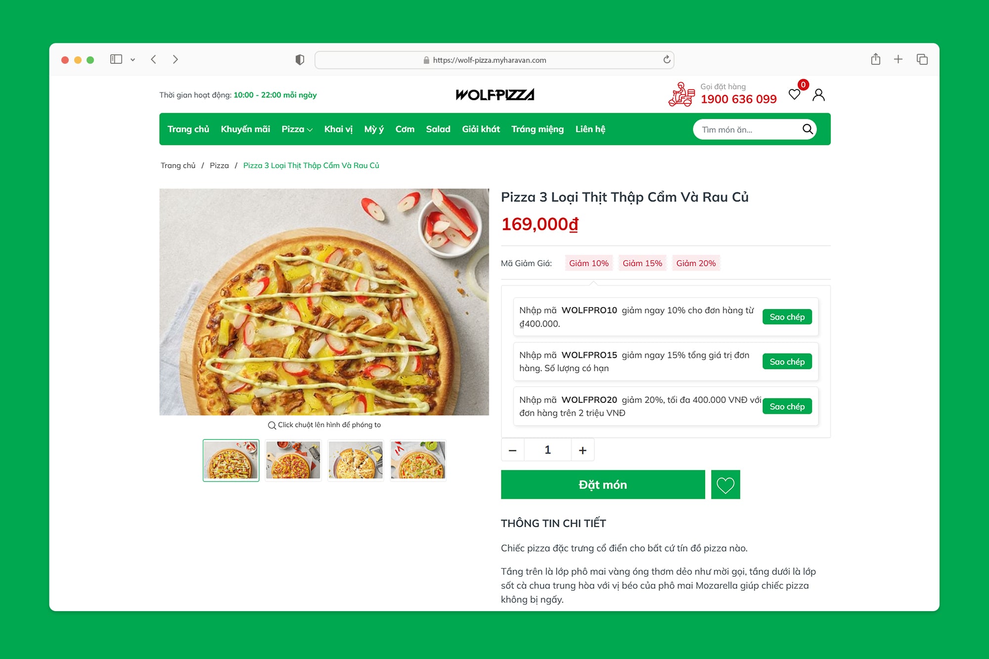
Task: Share the page using the share icon
Action: tap(876, 59)
